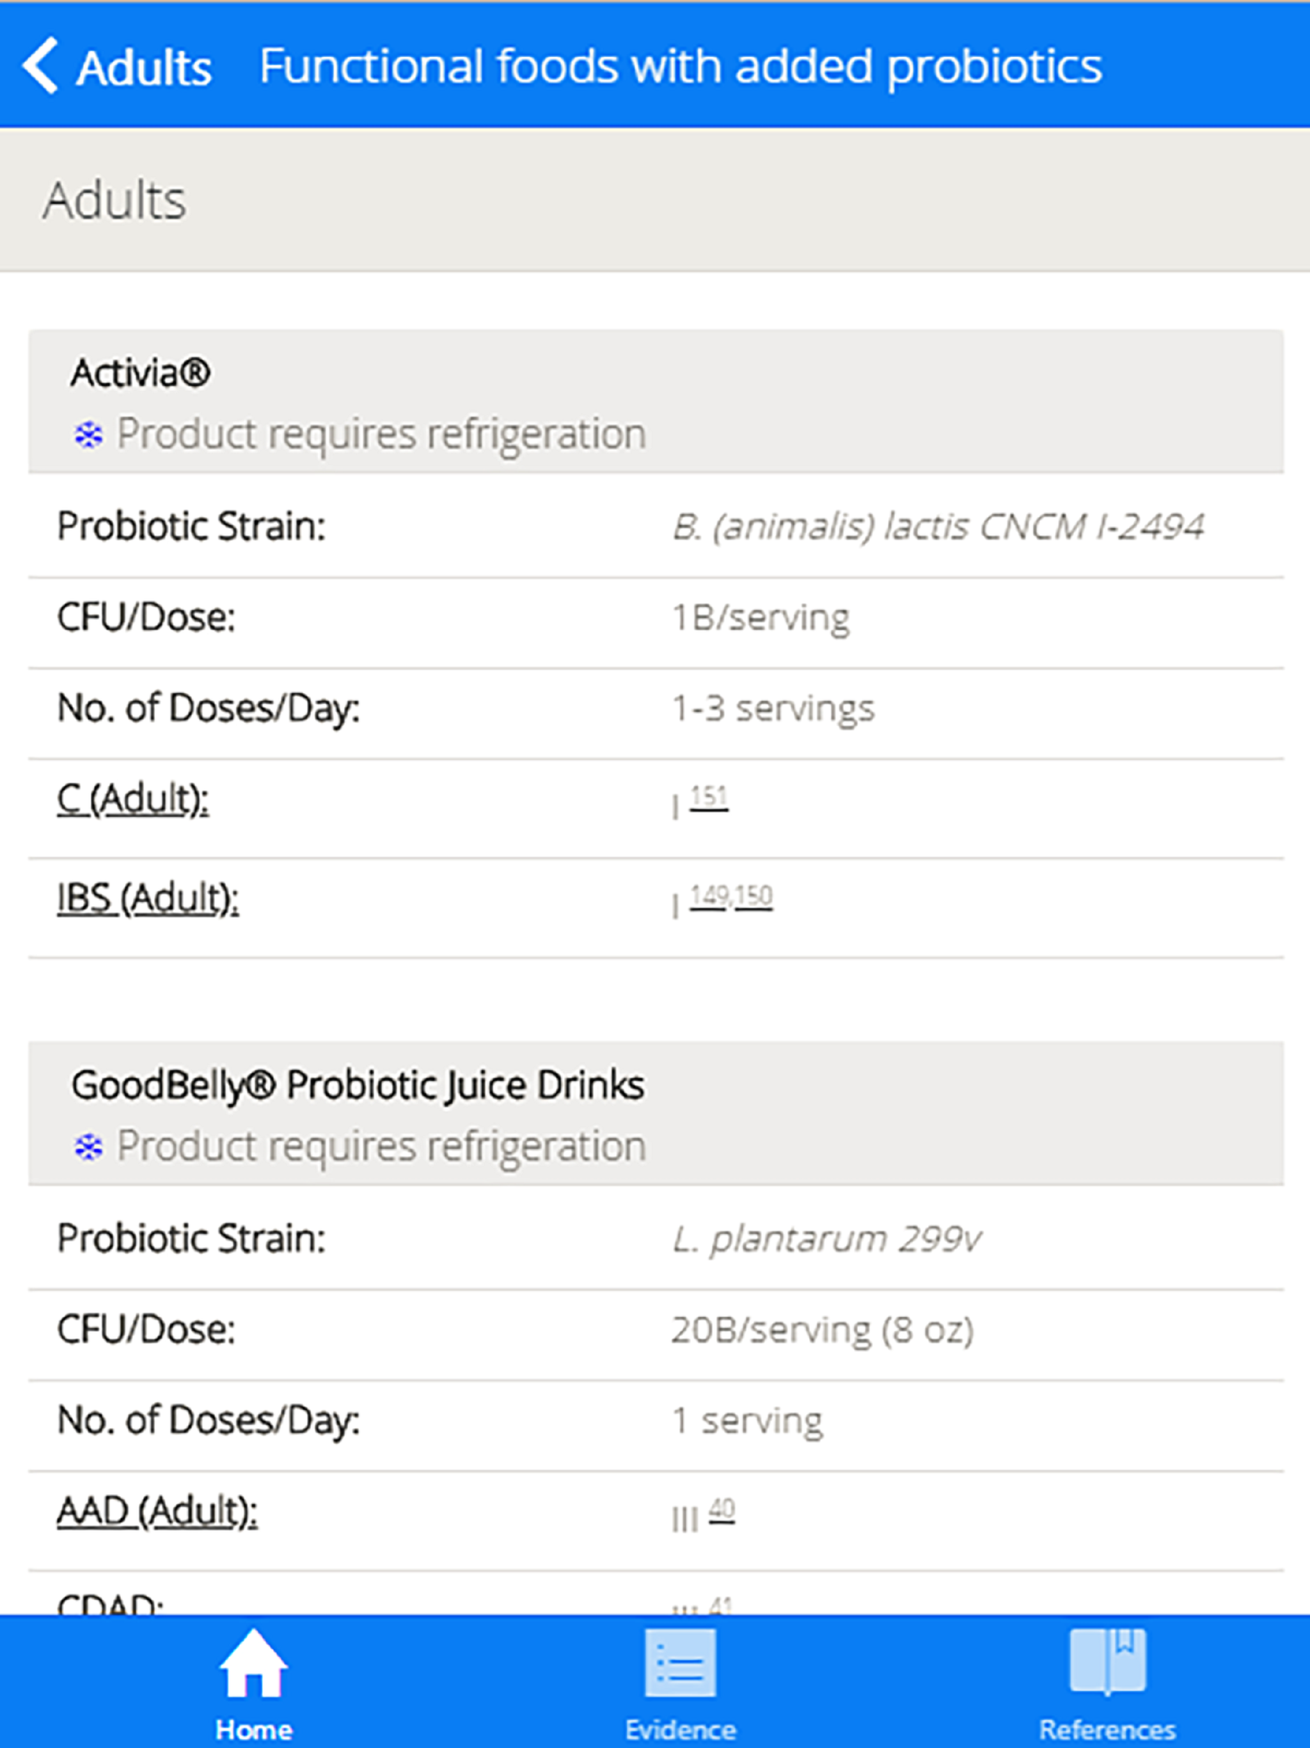
Task: Click the snowflake icon for GoodBelly drinks
Action: pos(88,1146)
